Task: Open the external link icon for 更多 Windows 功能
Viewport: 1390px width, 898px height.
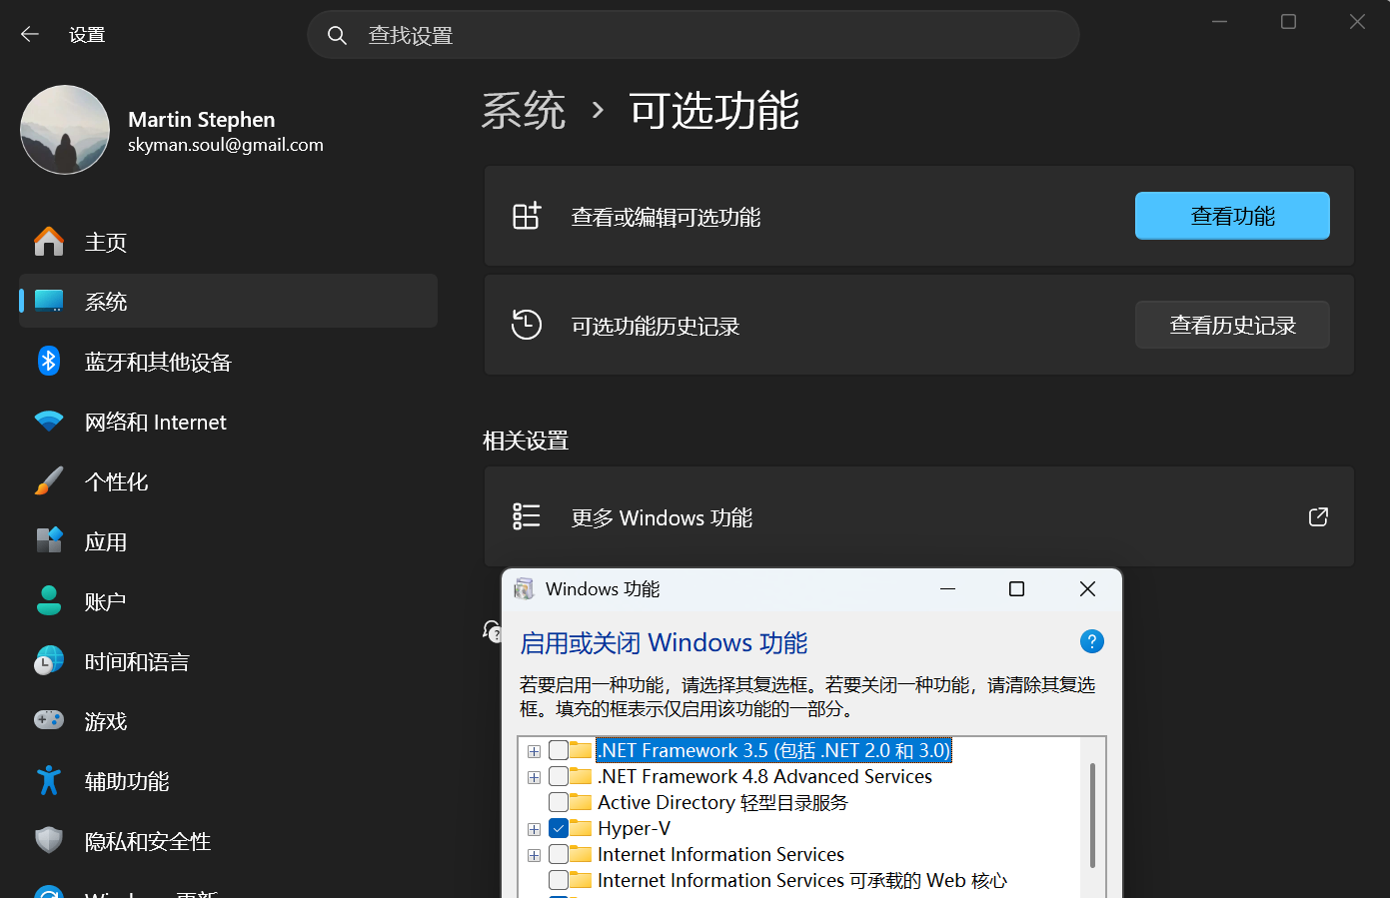Action: [1318, 516]
